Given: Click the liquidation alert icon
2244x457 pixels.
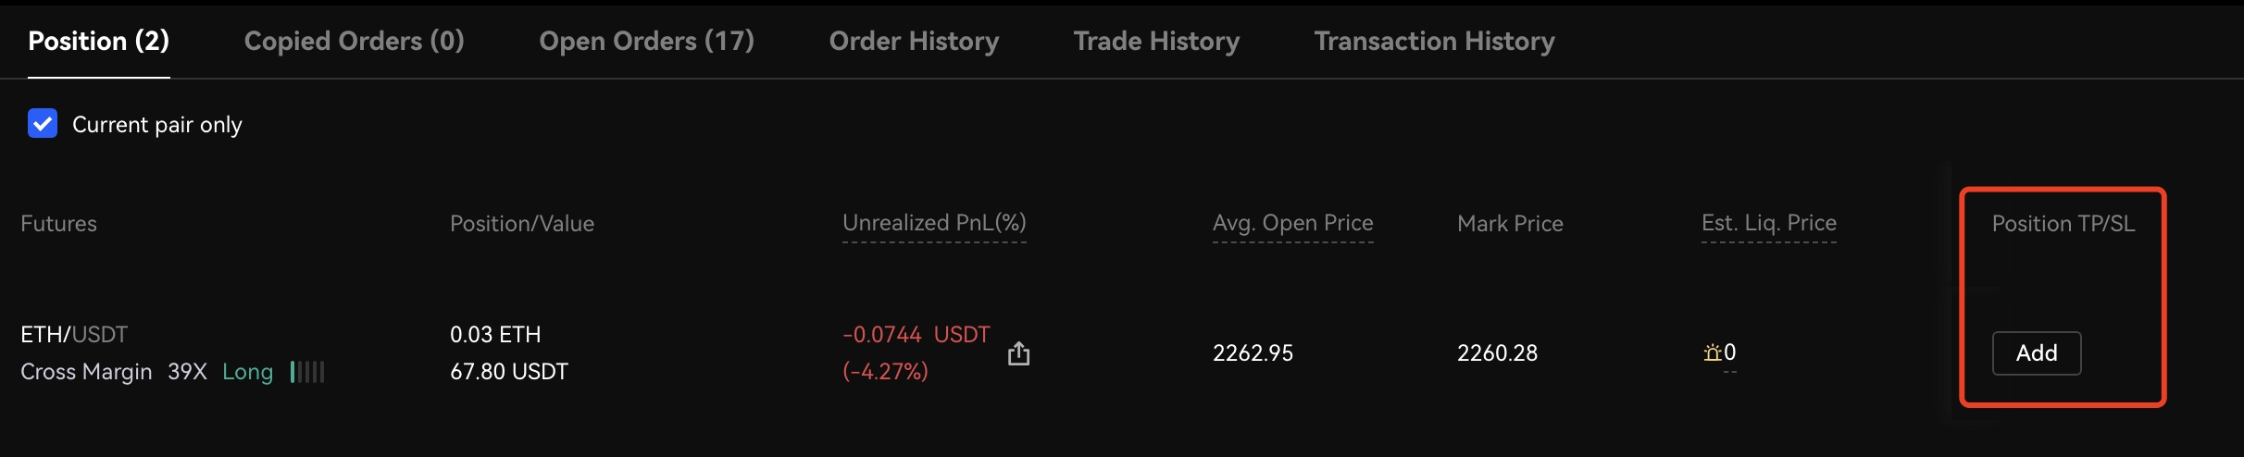Looking at the screenshot, I should 1712,352.
